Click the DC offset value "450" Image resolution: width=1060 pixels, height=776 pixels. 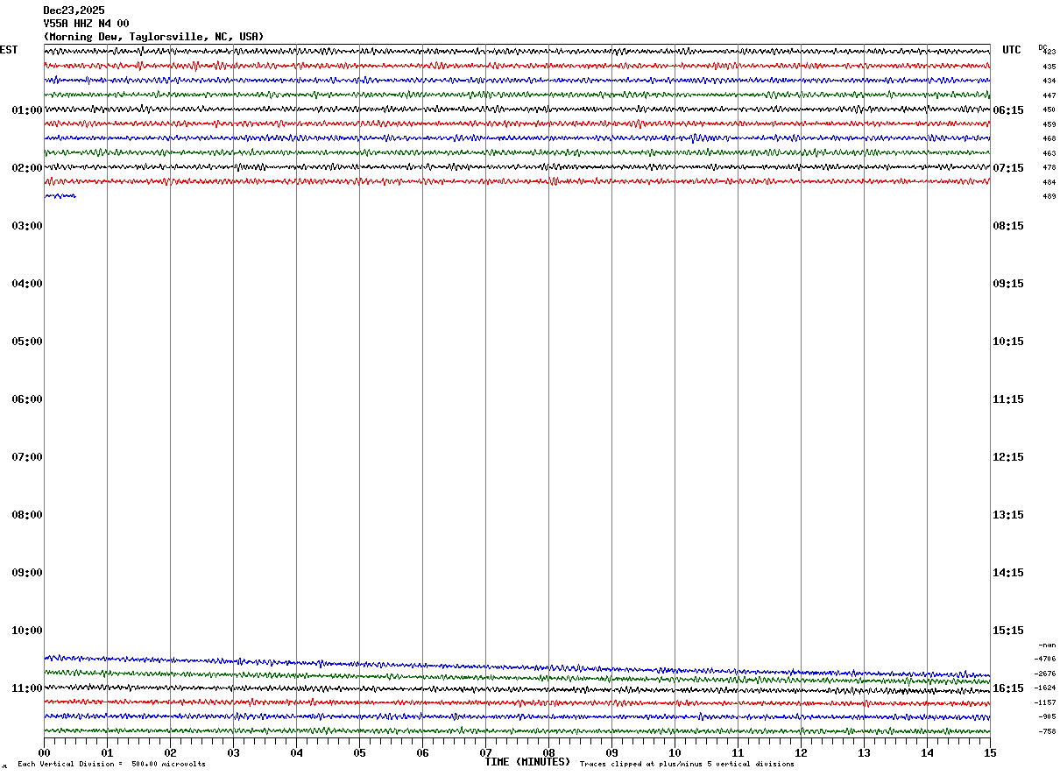(x=1049, y=109)
